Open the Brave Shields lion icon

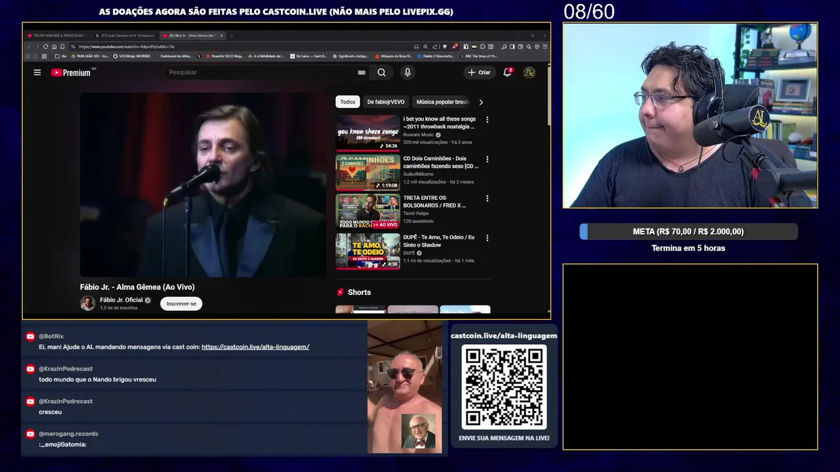coord(445,47)
